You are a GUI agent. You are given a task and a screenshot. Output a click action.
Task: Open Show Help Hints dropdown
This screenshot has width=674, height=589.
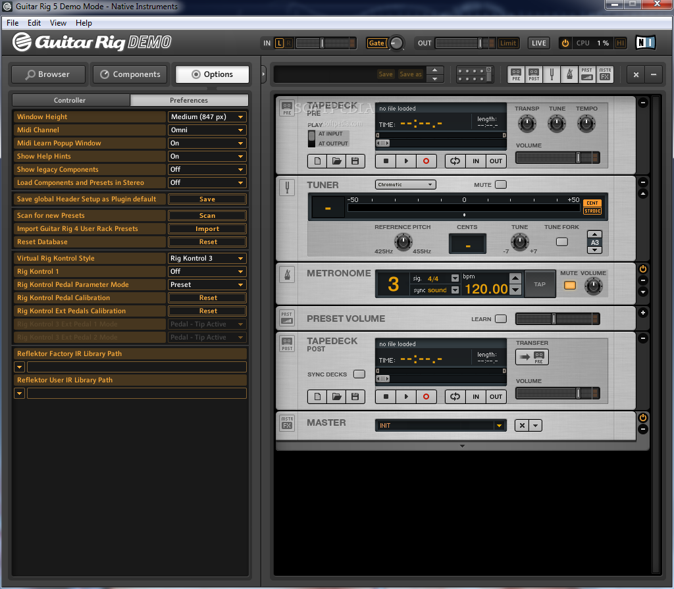point(207,157)
